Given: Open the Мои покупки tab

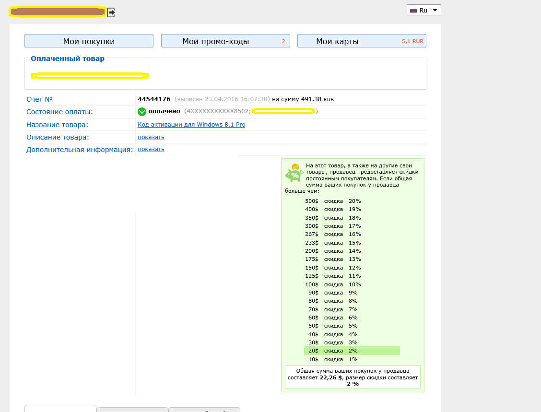Looking at the screenshot, I should point(89,41).
